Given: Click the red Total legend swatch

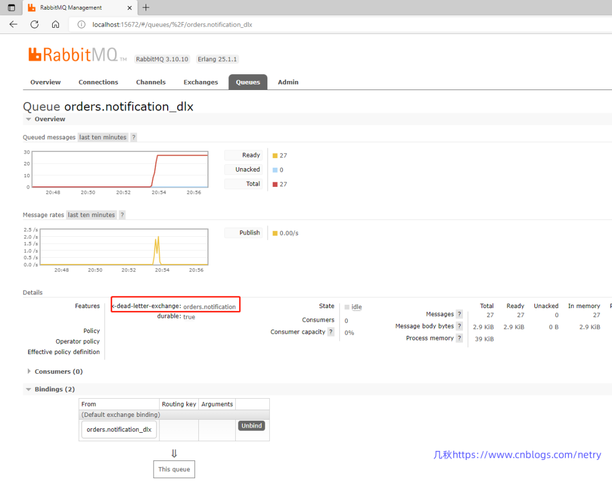Looking at the screenshot, I should coord(275,185).
